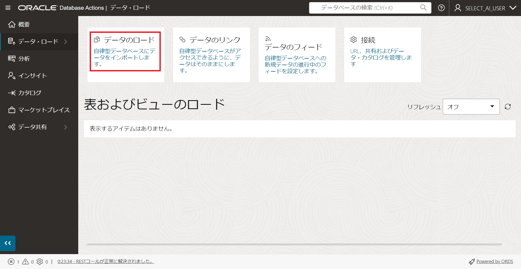The height and width of the screenshot is (269, 521).
Task: Click the search magnifier icon
Action: pos(423,8)
